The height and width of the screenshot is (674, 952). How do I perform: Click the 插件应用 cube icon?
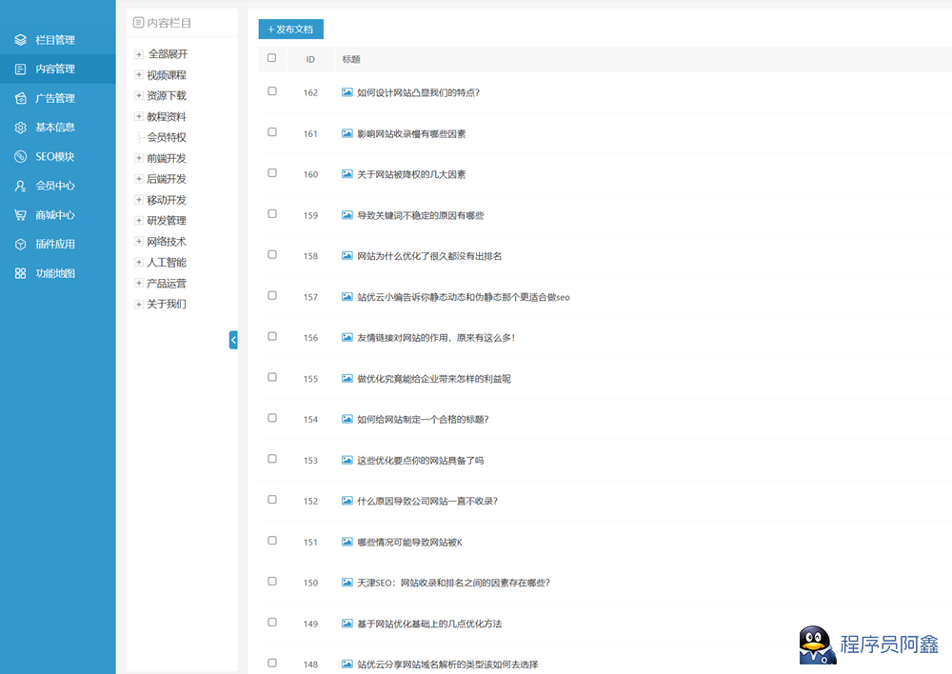pyautogui.click(x=21, y=245)
